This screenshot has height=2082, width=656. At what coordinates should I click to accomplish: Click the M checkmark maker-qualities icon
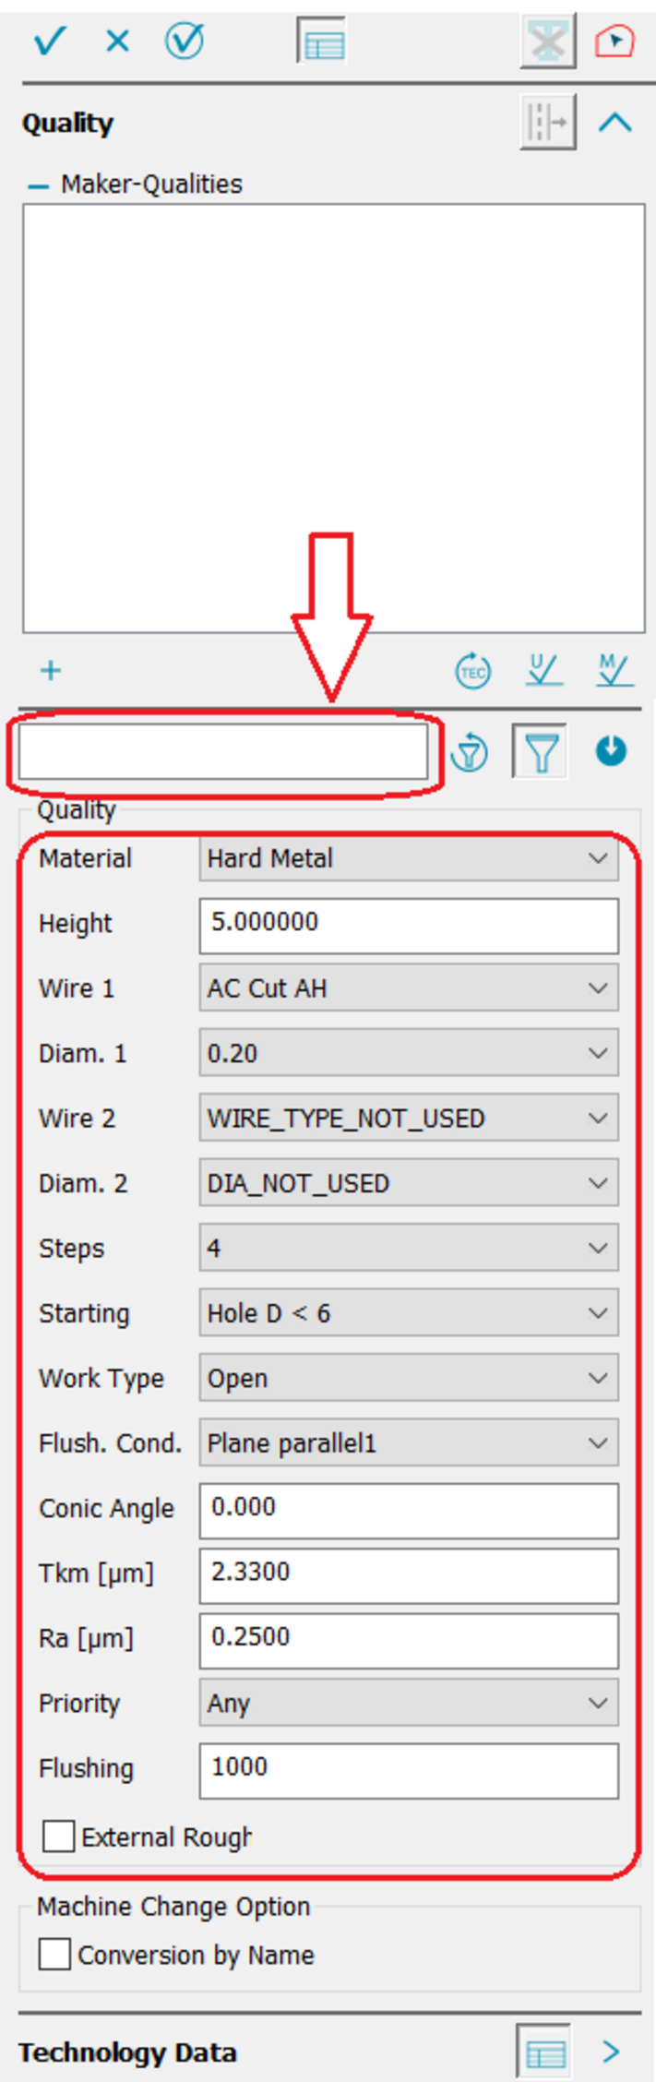pyautogui.click(x=614, y=670)
